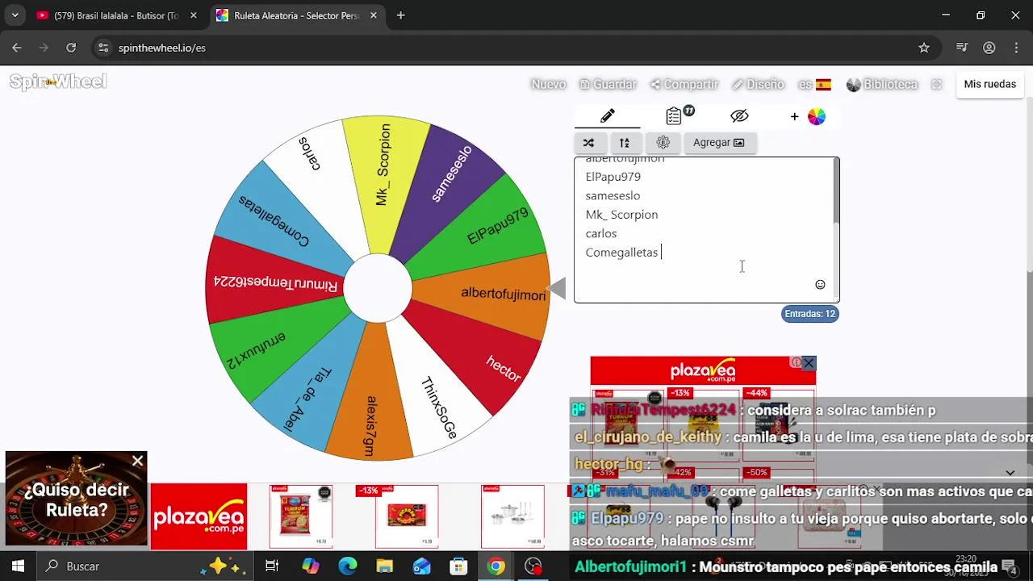1033x581 pixels.
Task: Shuffle the wheel entries
Action: [589, 143]
